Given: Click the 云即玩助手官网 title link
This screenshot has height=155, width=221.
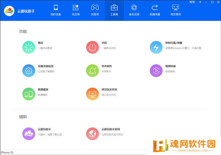Looking at the screenshot, I should 110,129.
